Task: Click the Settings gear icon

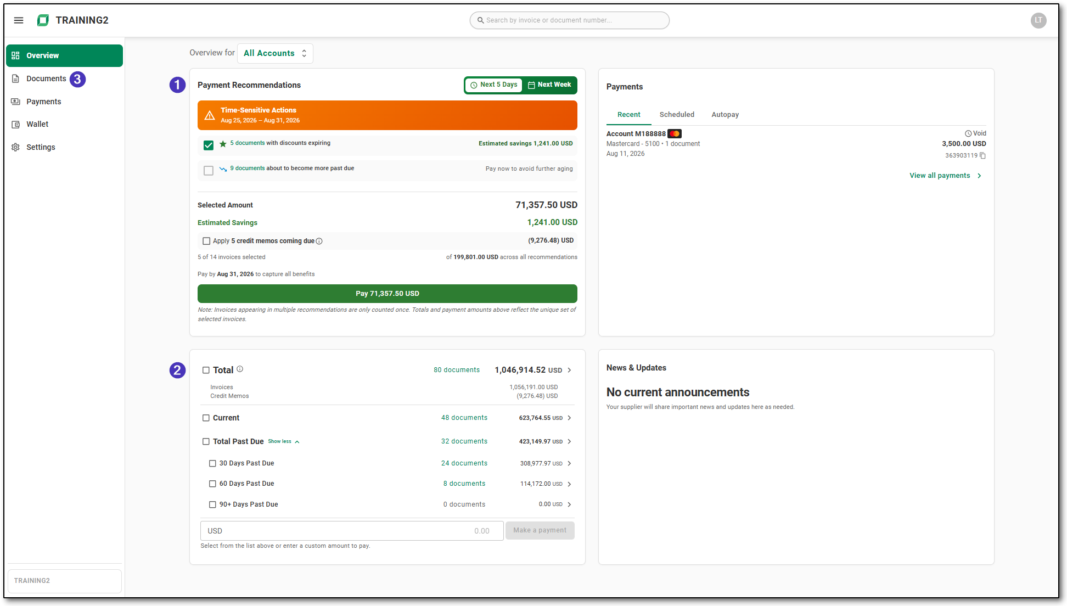Action: [15, 147]
